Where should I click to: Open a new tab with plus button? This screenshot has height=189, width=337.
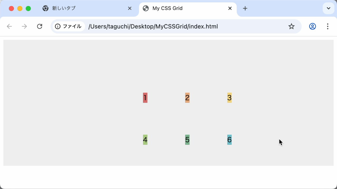coord(245,8)
